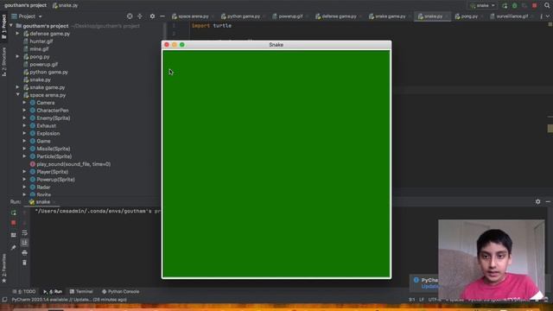This screenshot has width=553, height=311.
Task: Expand pong.py in project tree
Action: click(17, 56)
